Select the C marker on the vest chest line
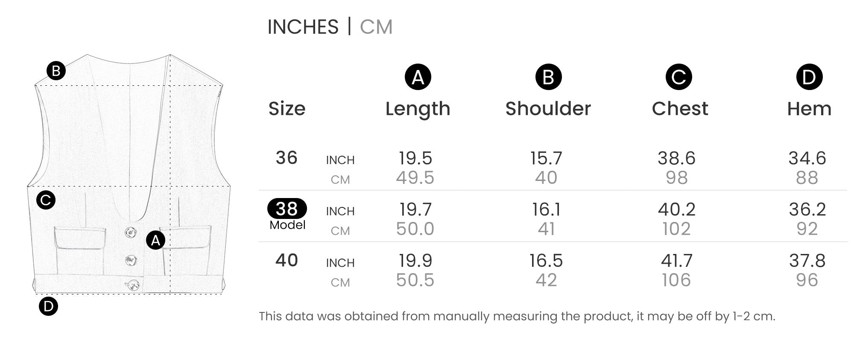854x344 pixels. pyautogui.click(x=46, y=200)
